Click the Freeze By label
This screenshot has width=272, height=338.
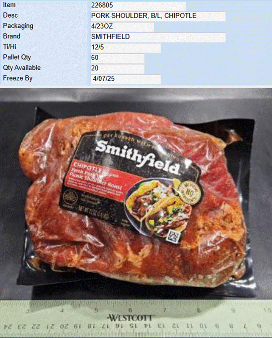coord(18,78)
